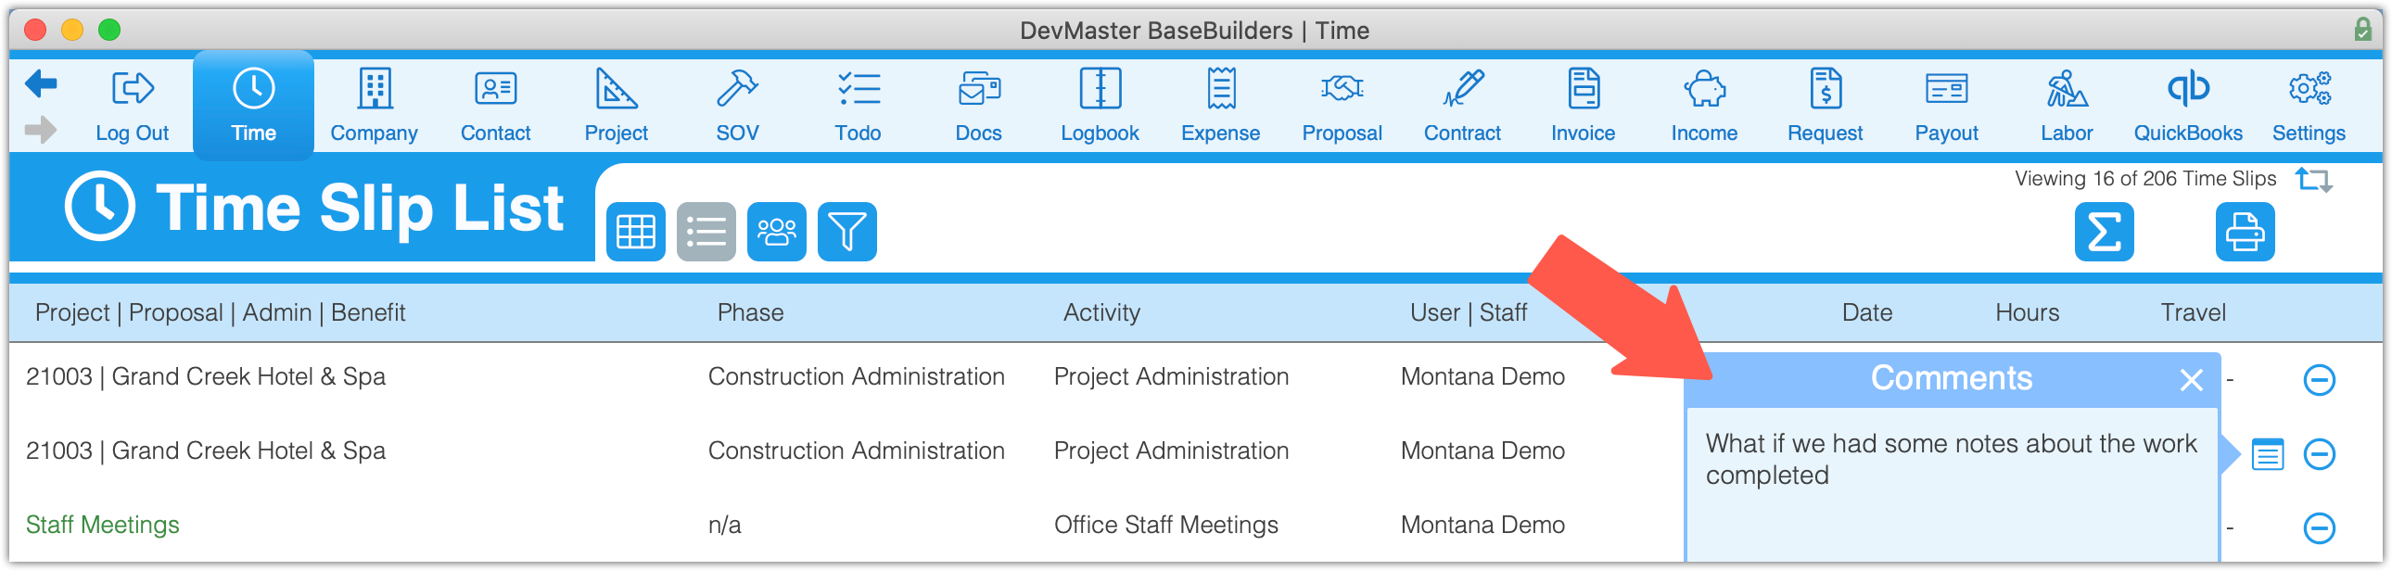This screenshot has height=571, width=2392.
Task: Switch to table grid view
Action: [x=636, y=232]
